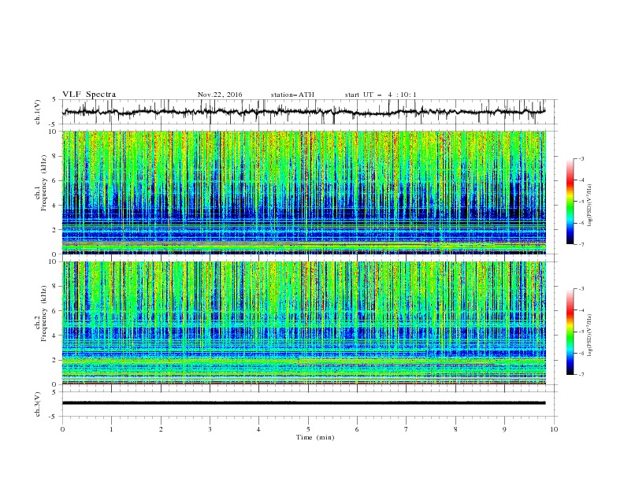Click the ch.1 "Frequency (kHz)" axis label
Viewport: 624px width, 482px height.
tap(44, 183)
